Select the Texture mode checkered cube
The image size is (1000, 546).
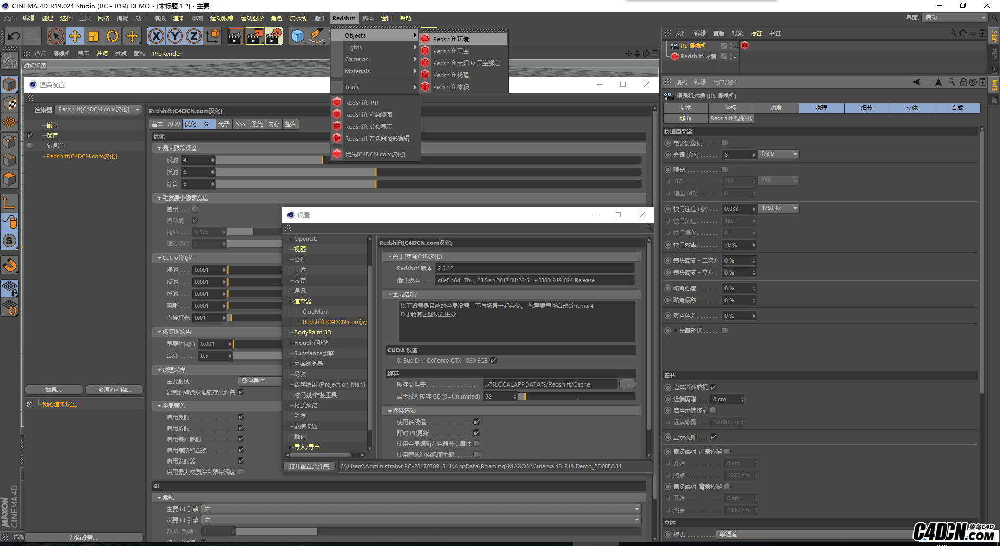pos(10,104)
